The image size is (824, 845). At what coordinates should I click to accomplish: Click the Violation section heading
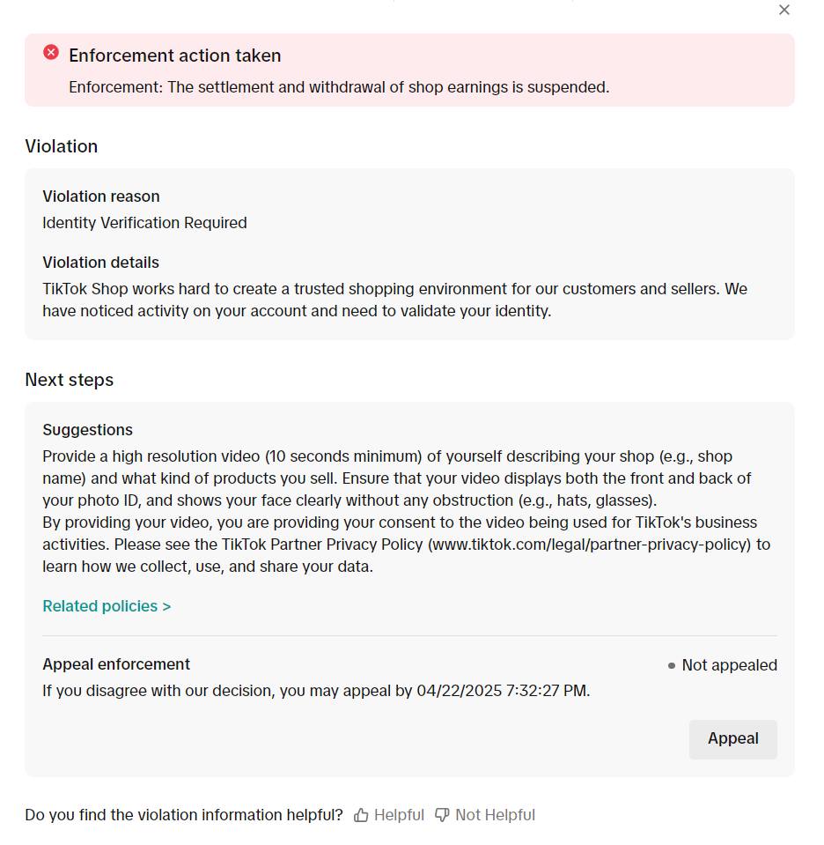(x=62, y=146)
